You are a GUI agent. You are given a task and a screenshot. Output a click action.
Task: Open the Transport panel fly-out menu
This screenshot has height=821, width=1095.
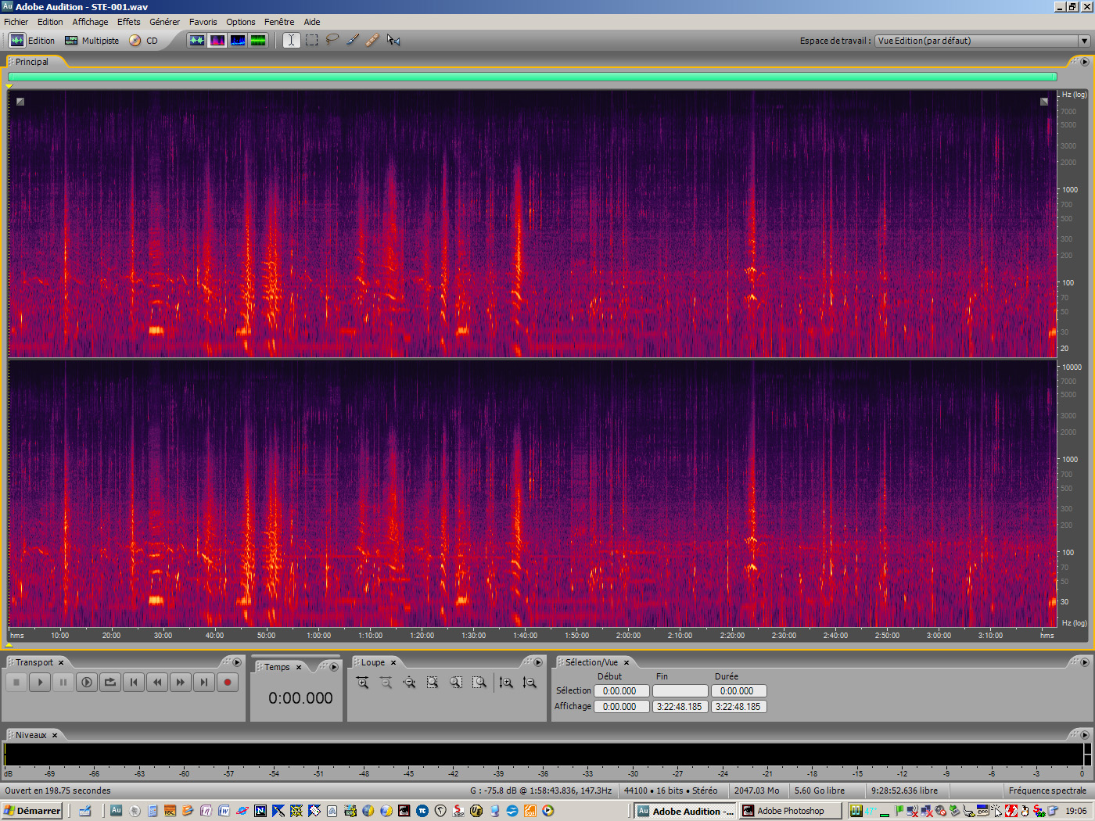click(237, 661)
